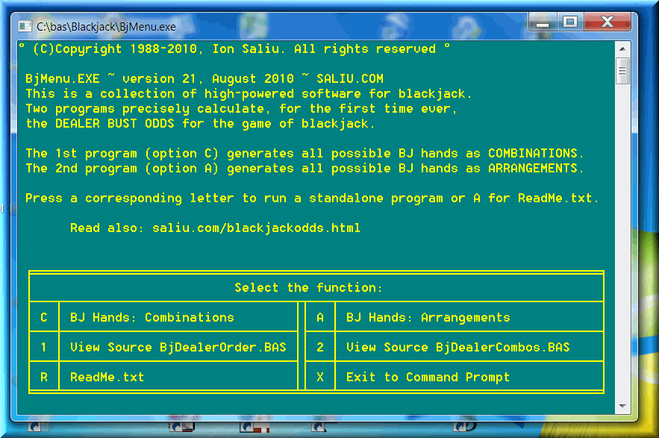The width and height of the screenshot is (659, 438).
Task: Click the scrollbar down arrow
Action: [x=622, y=406]
